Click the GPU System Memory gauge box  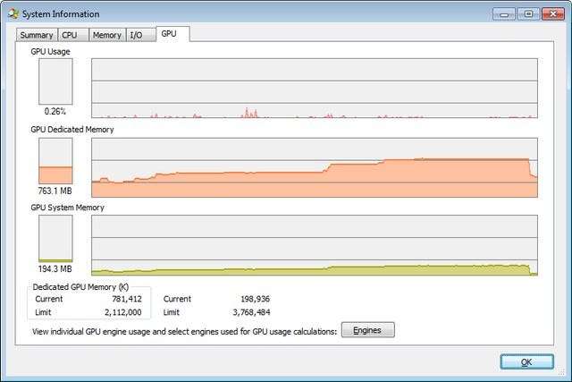pyautogui.click(x=55, y=239)
